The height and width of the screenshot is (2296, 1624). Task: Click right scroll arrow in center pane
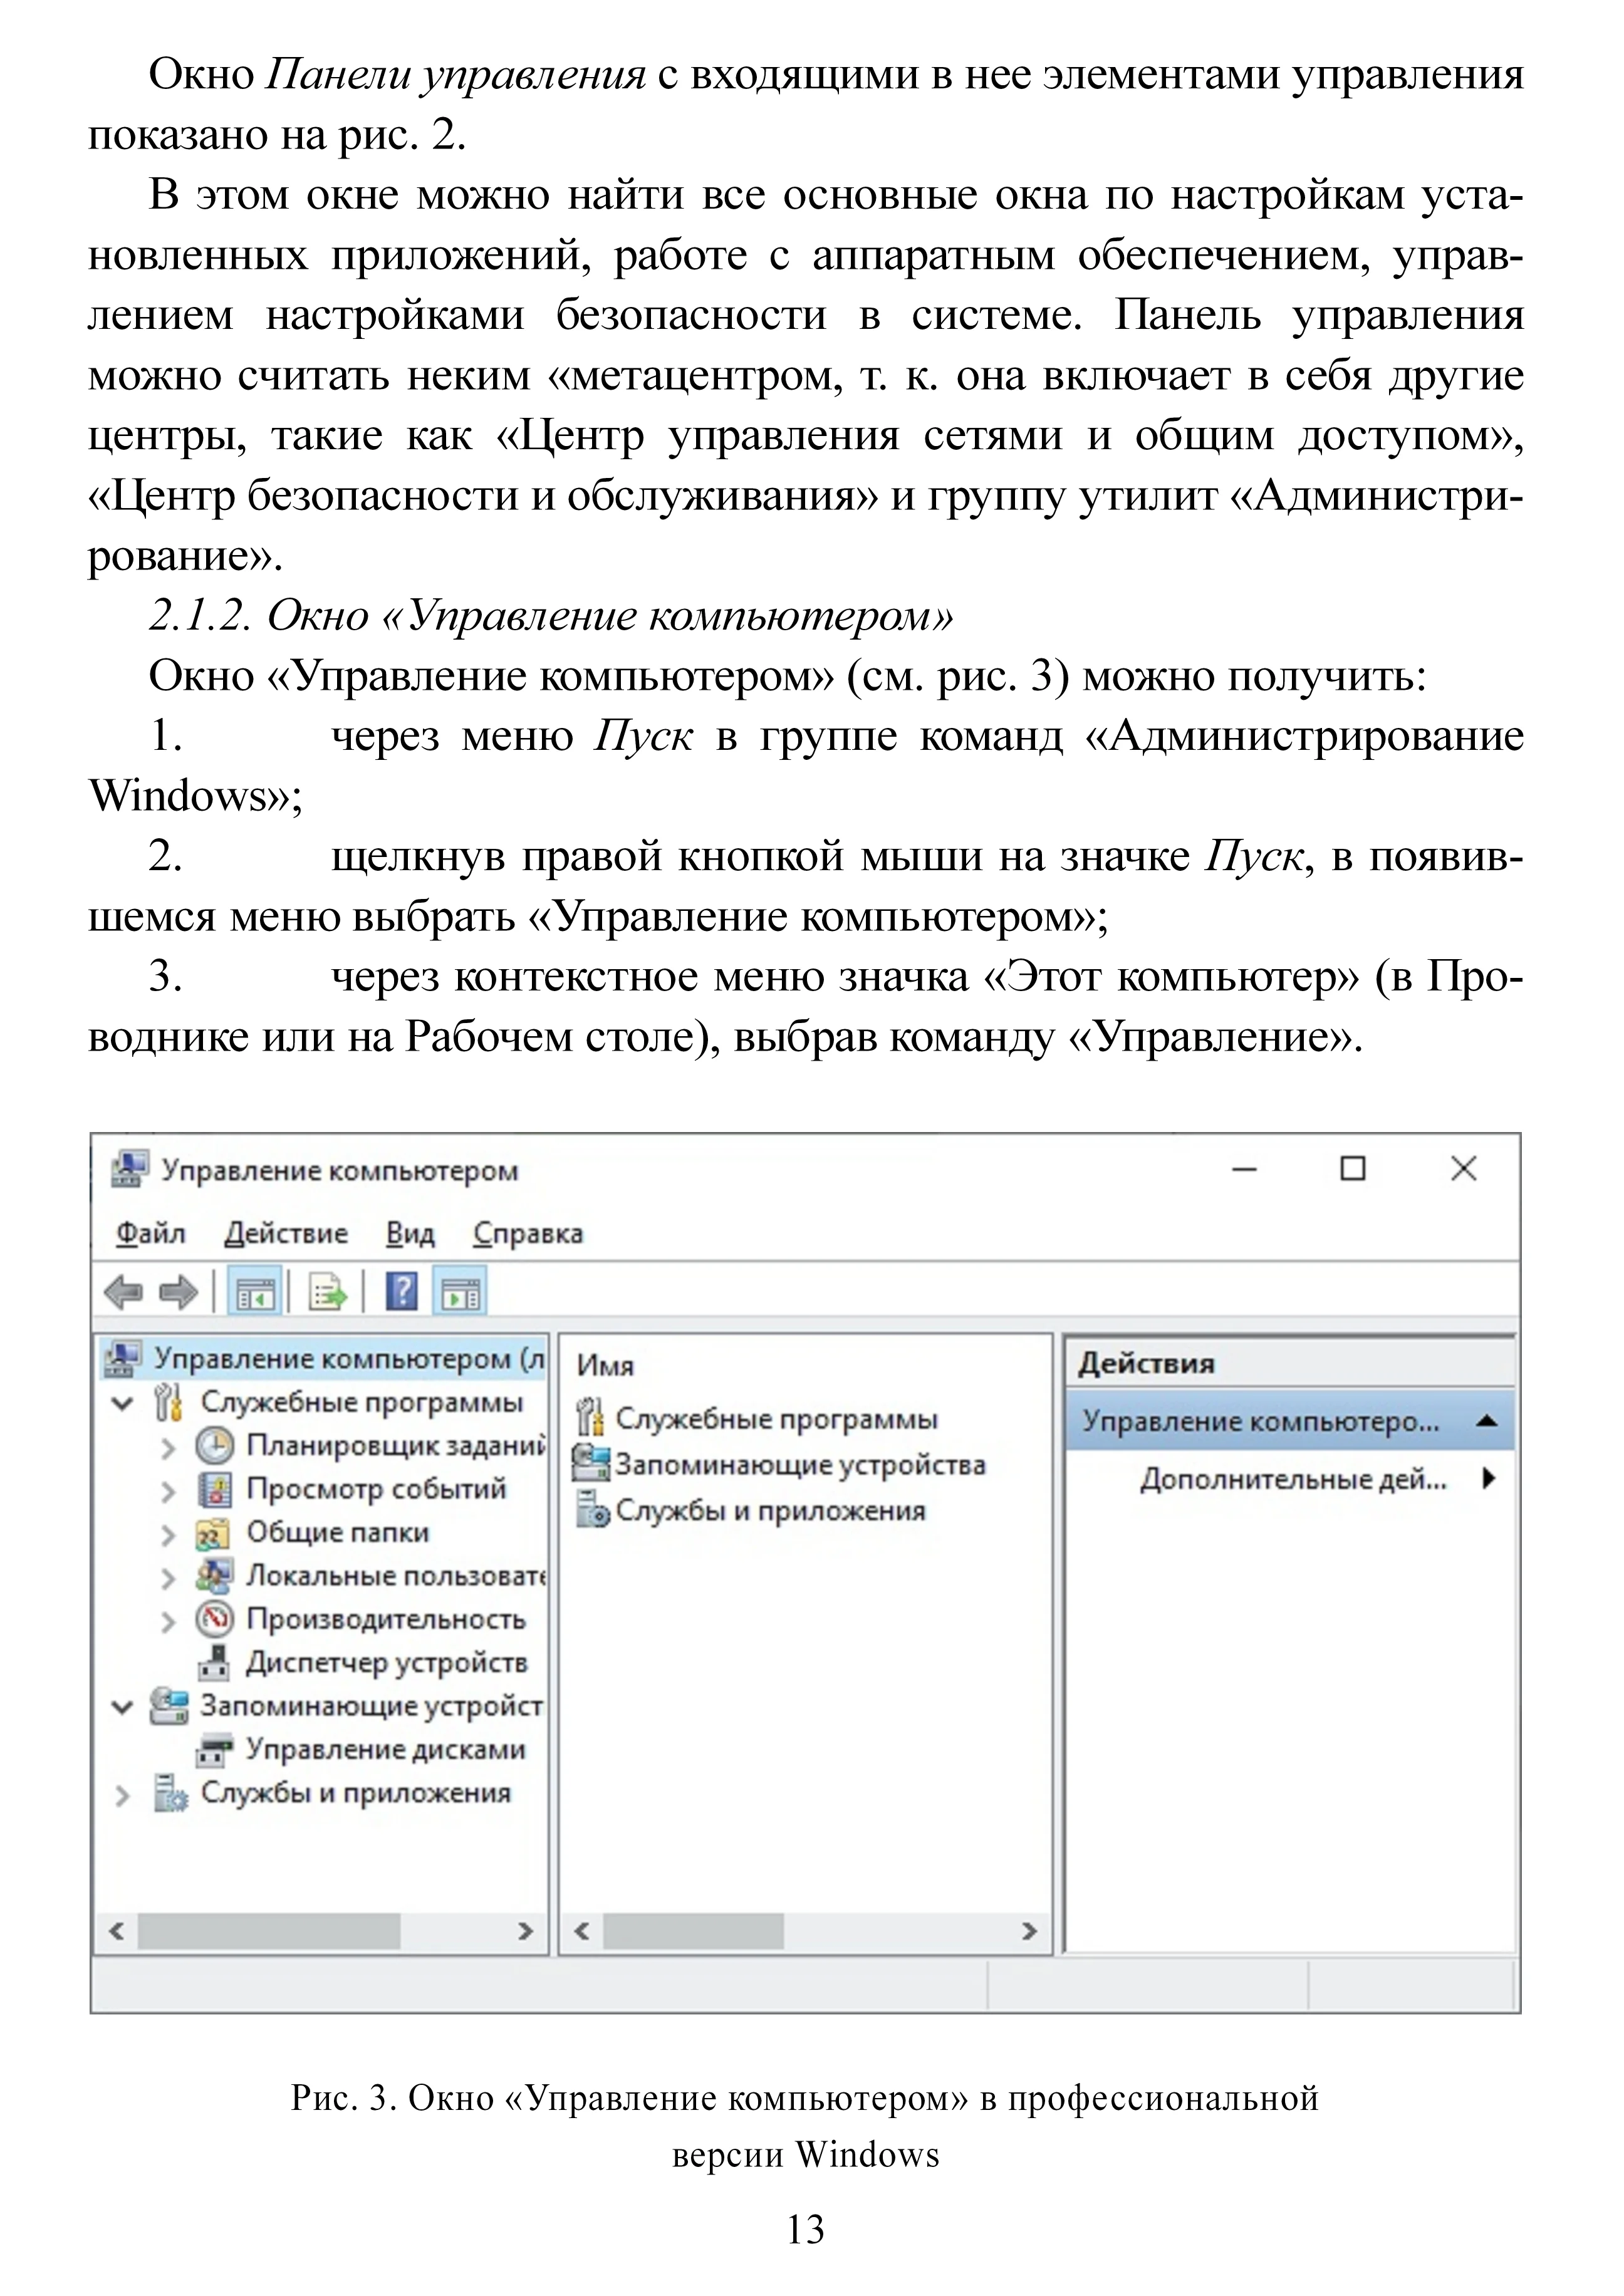pos(1029,1931)
